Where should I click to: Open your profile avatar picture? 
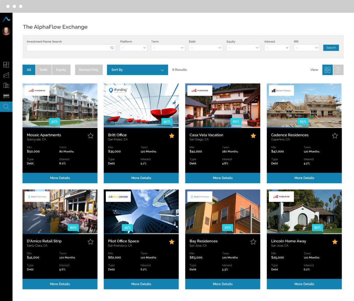6,31
